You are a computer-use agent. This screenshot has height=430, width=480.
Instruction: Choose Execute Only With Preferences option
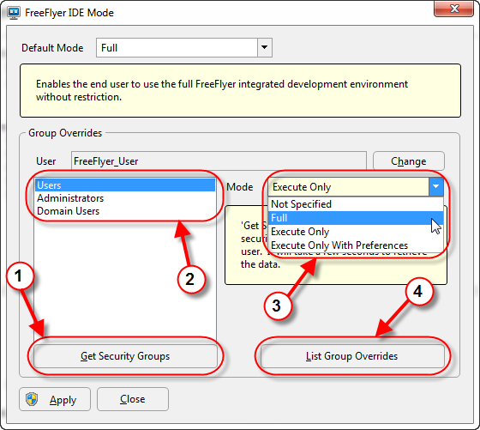coord(356,245)
